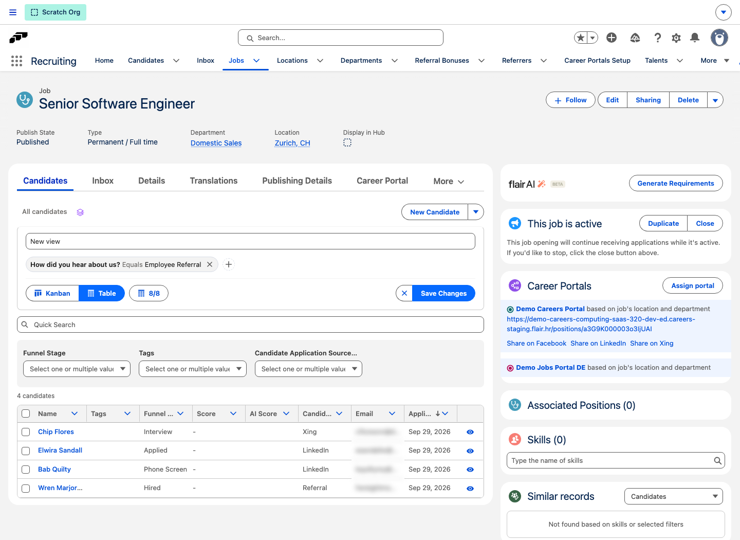The image size is (740, 540).
Task: Click Generate Requirements
Action: click(676, 184)
